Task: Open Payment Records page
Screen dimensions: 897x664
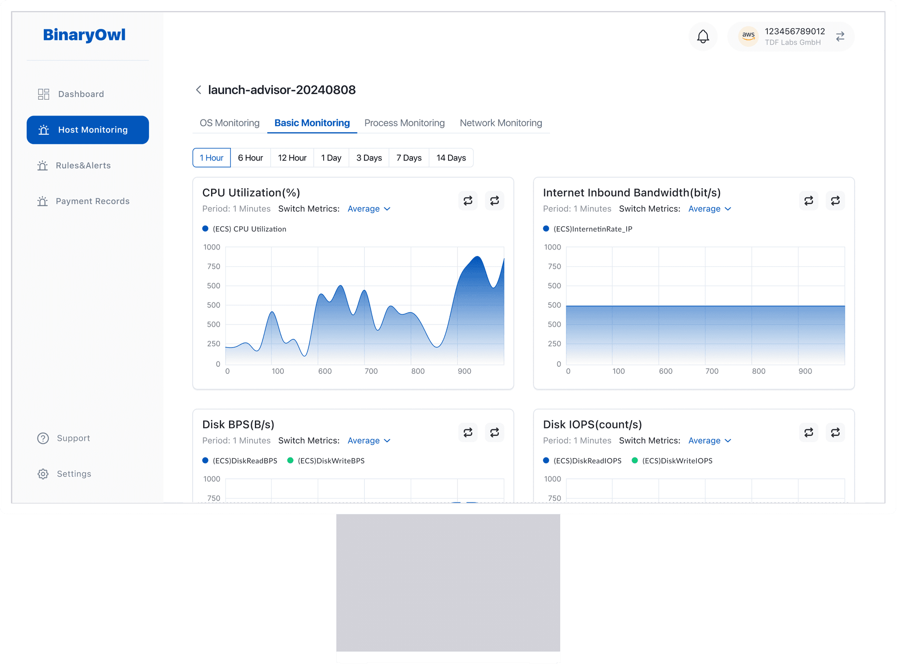Action: click(92, 201)
